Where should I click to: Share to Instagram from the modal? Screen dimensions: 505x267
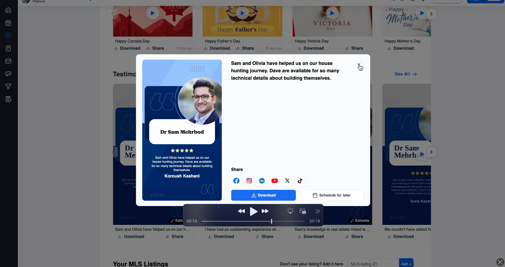[x=249, y=181]
